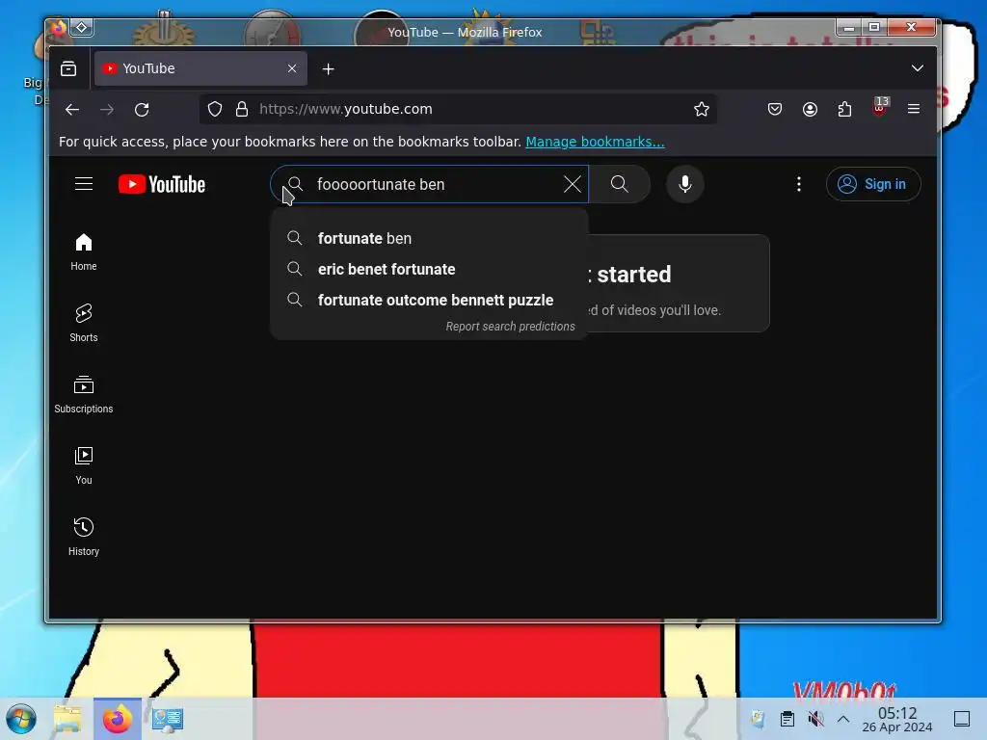Submit search with the magnifier button
Viewport: 987px width, 740px height.
pyautogui.click(x=620, y=184)
